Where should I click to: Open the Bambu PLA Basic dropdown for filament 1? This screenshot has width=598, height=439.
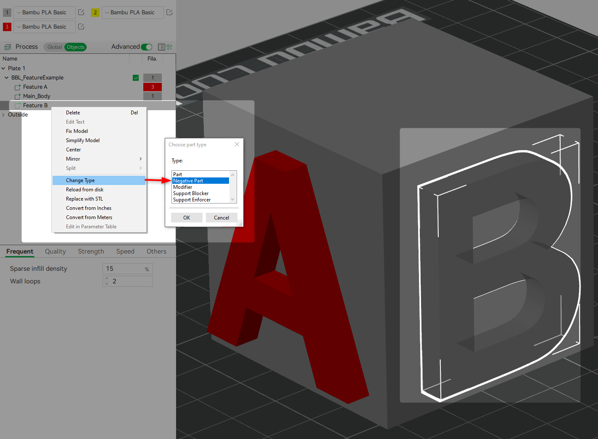[18, 12]
